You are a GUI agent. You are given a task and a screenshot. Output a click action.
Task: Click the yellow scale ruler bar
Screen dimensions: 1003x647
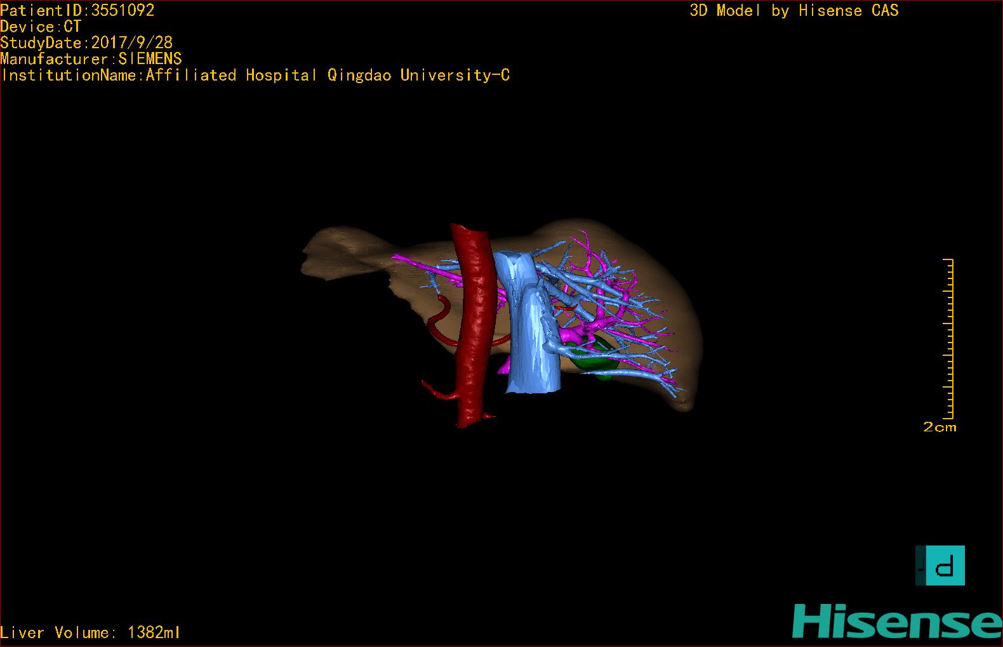tap(950, 339)
